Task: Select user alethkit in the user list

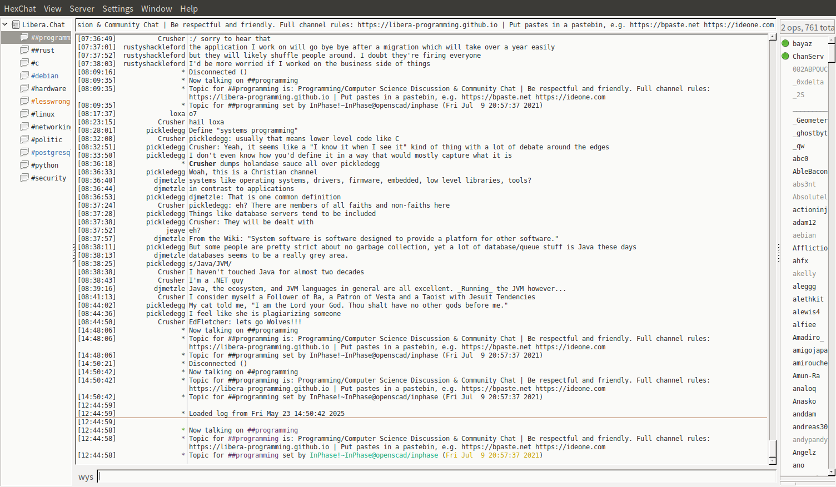Action: [x=808, y=299]
